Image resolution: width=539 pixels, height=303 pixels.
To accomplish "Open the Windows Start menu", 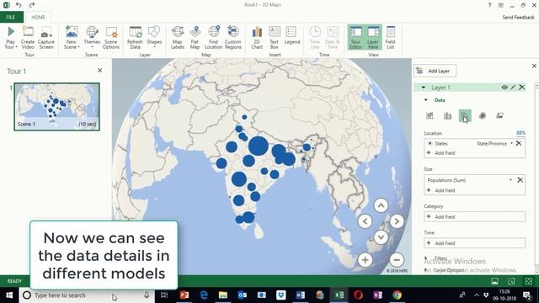I will pos(9,295).
